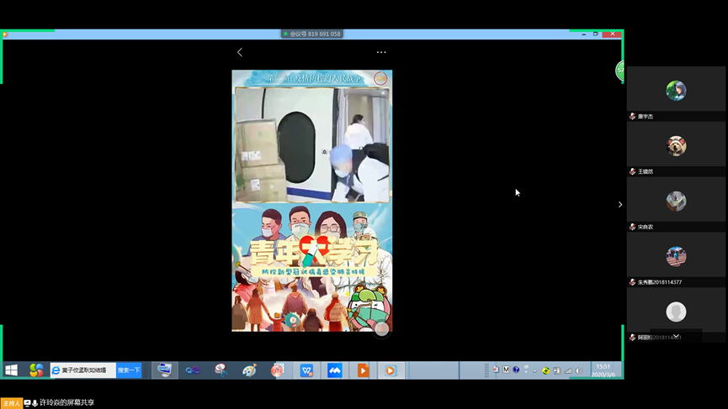Open the WPS Writer icon in taskbar
This screenshot has height=409, width=728.
pyautogui.click(x=306, y=370)
